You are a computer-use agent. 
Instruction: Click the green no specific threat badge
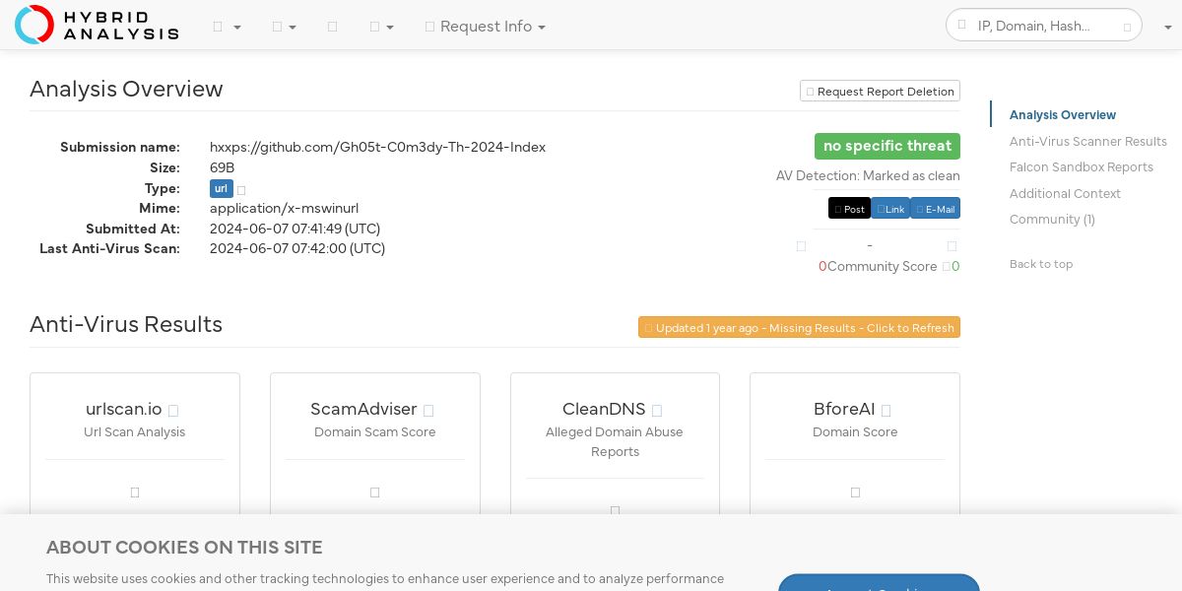click(x=887, y=146)
